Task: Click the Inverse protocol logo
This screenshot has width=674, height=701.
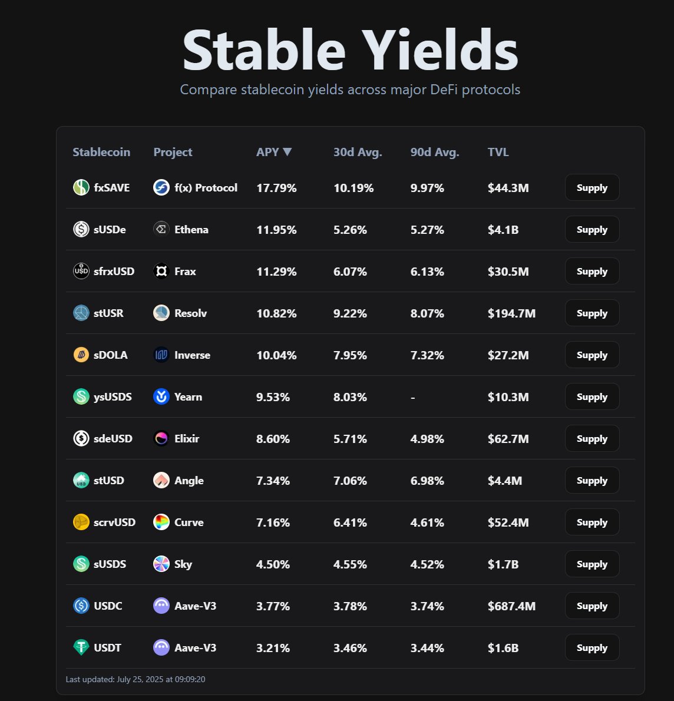Action: click(161, 355)
